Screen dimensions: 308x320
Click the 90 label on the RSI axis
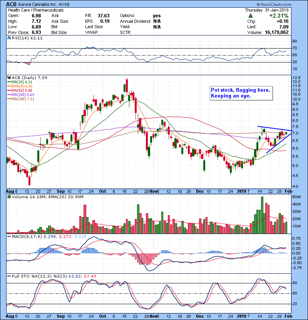(295, 41)
